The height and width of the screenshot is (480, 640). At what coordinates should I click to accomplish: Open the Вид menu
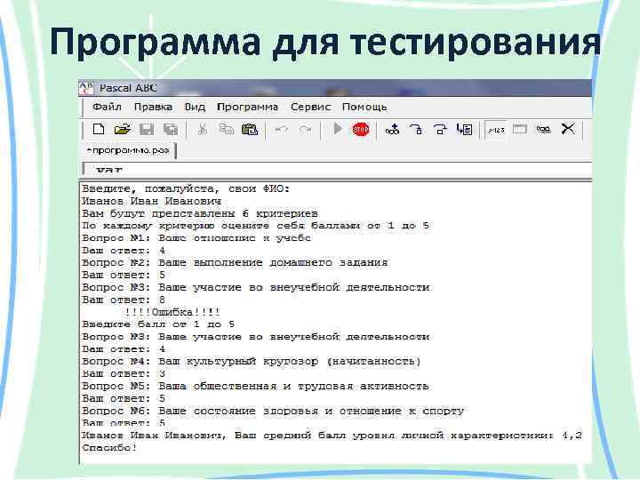point(195,107)
